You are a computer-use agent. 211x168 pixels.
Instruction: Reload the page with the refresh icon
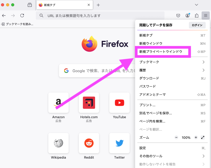click(22, 16)
